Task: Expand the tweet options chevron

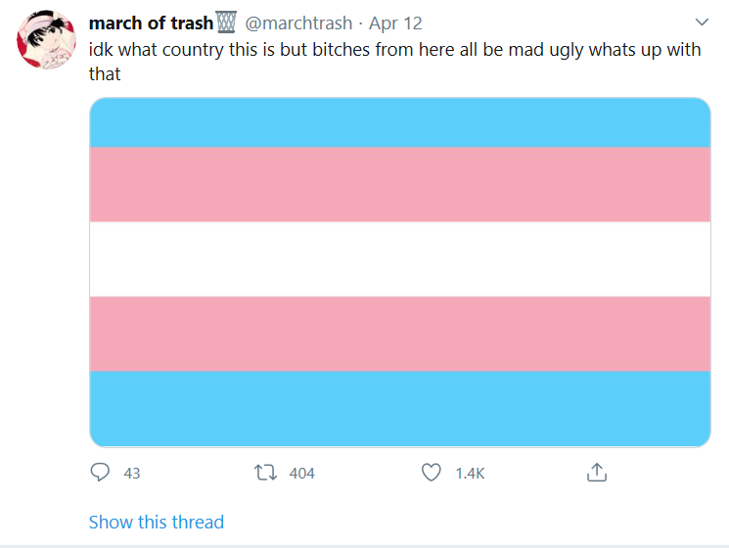Action: pos(701,23)
